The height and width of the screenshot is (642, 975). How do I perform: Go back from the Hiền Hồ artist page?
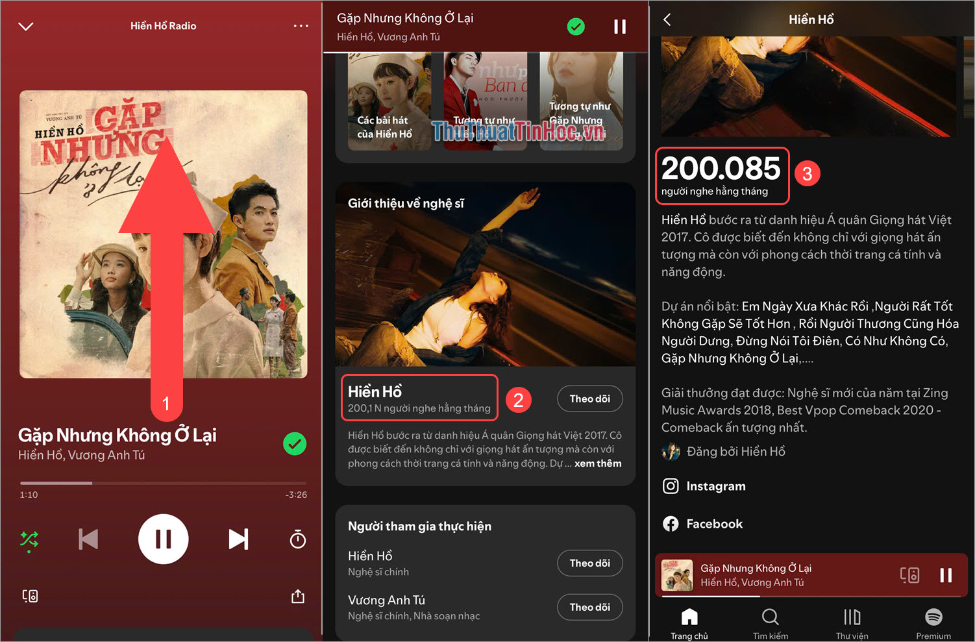tap(667, 19)
